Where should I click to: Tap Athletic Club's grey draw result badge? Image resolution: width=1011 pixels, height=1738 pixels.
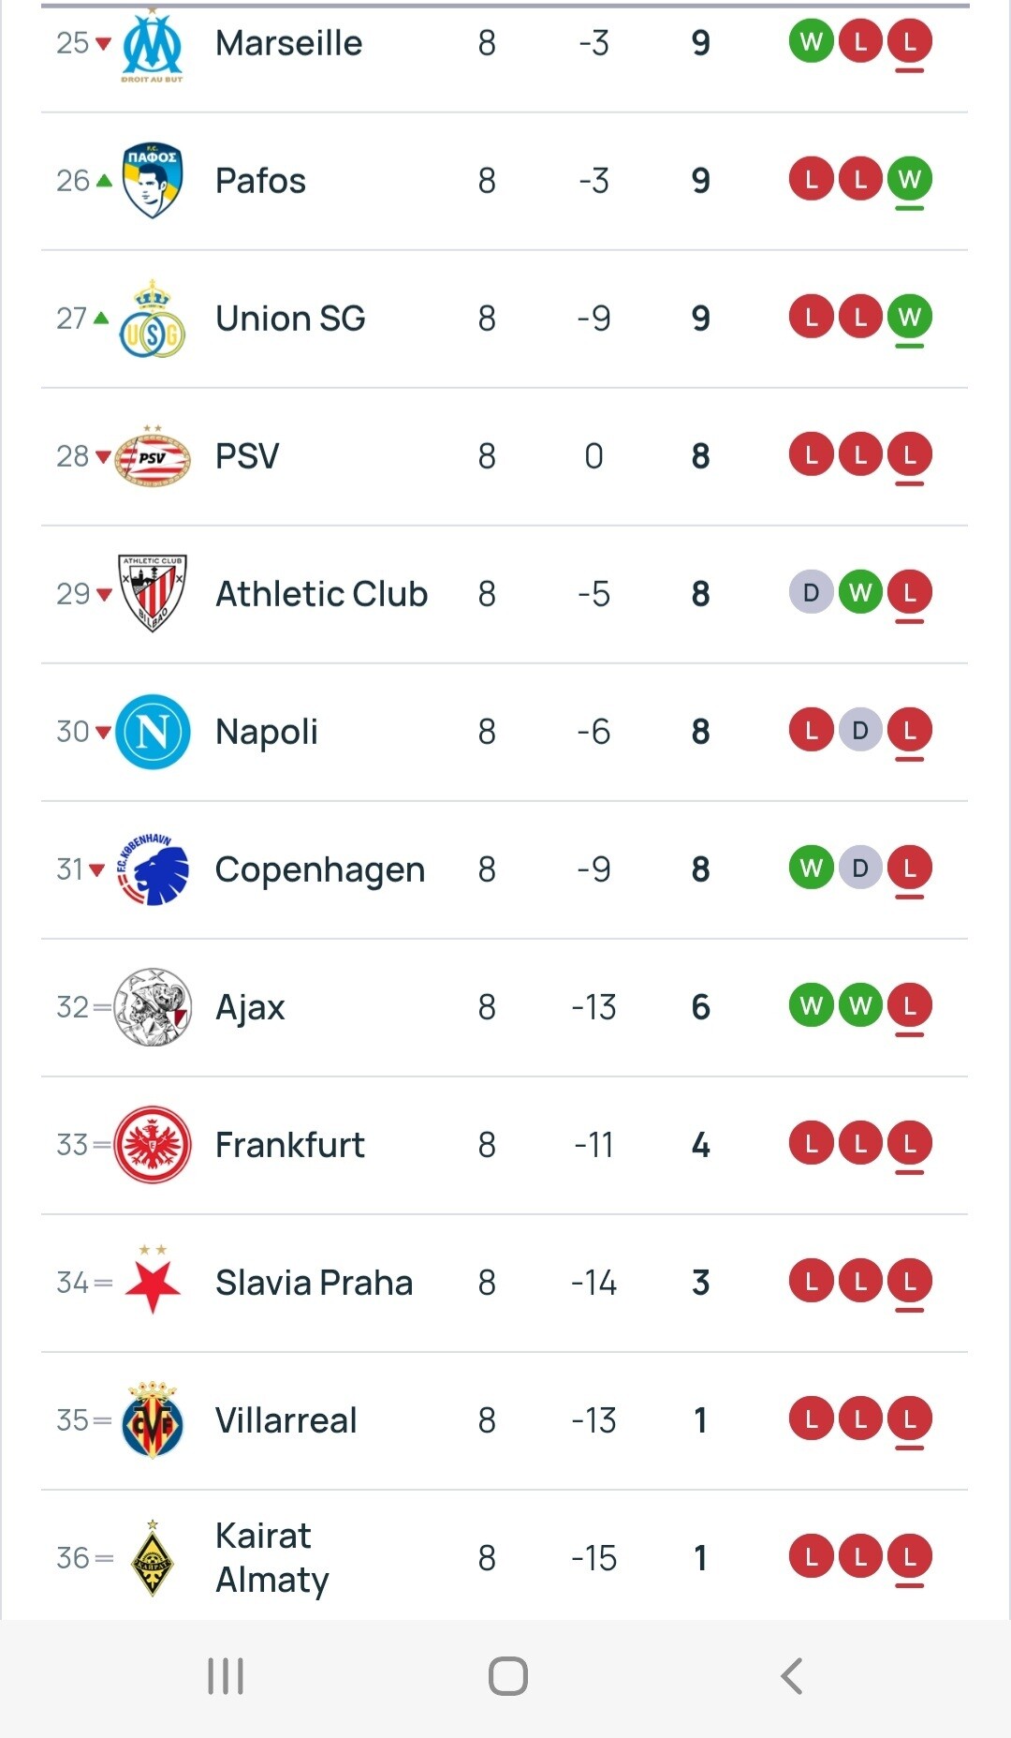tap(812, 592)
